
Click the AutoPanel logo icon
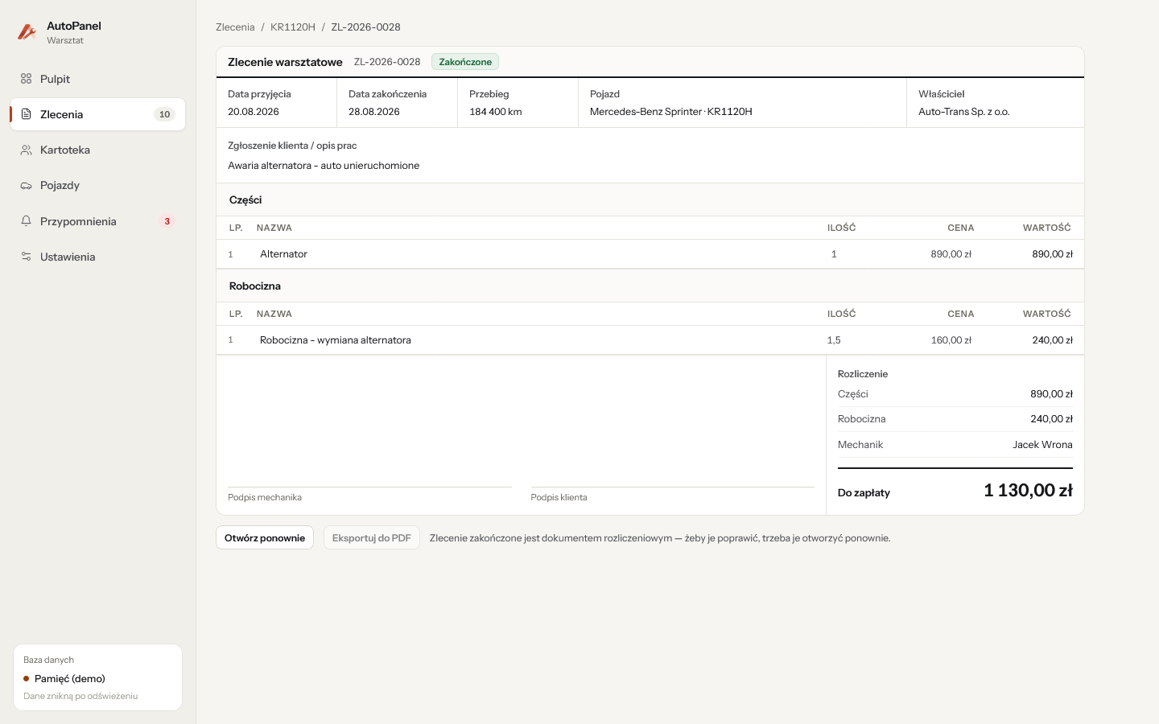click(27, 32)
